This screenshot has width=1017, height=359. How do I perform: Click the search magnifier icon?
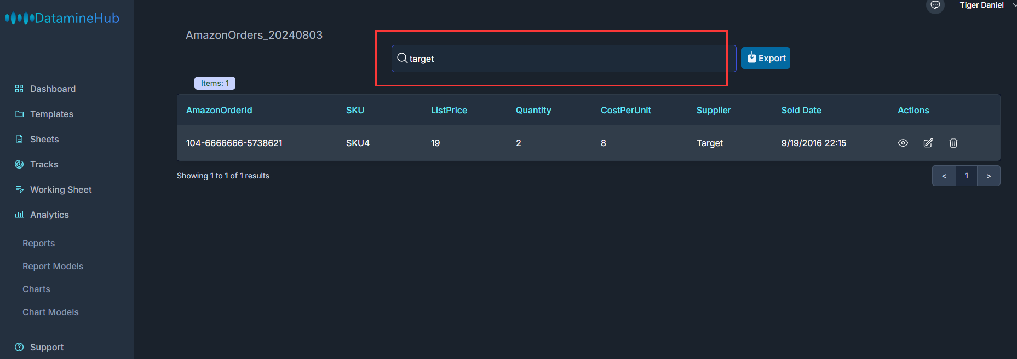402,58
